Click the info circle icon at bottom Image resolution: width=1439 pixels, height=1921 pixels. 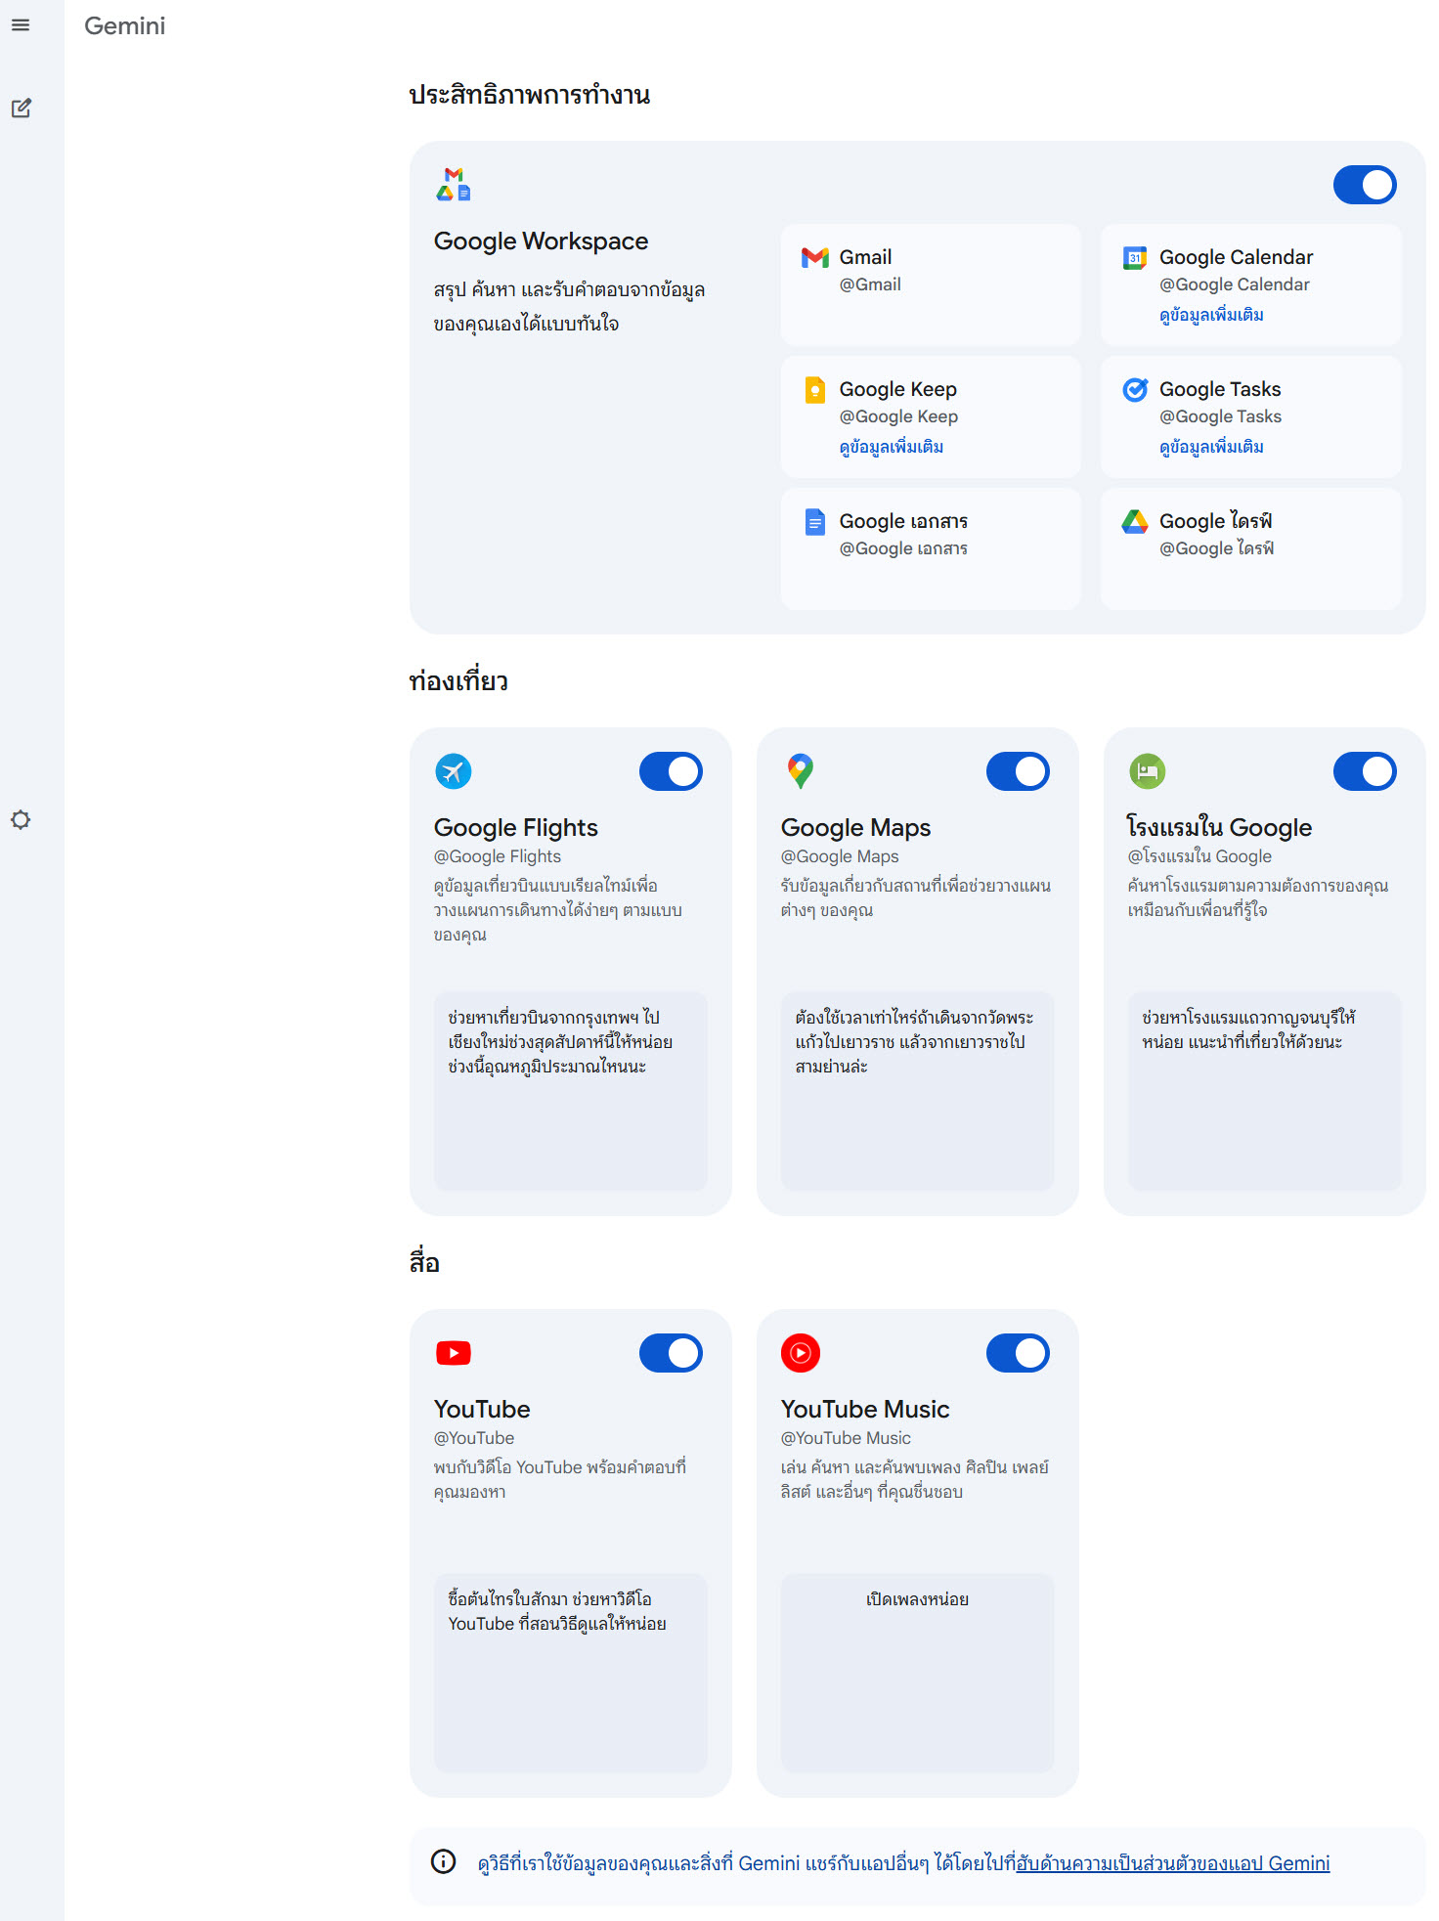(444, 1861)
